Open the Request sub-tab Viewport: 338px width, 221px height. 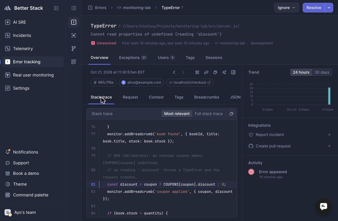130,97
